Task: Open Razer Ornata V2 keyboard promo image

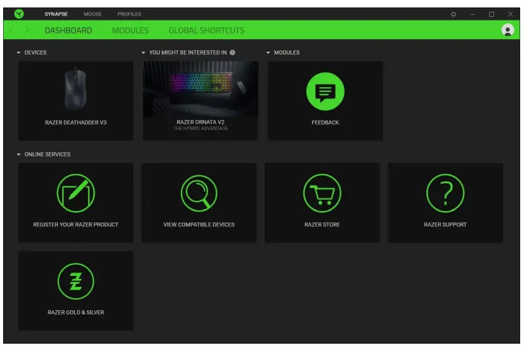Action: [x=201, y=89]
